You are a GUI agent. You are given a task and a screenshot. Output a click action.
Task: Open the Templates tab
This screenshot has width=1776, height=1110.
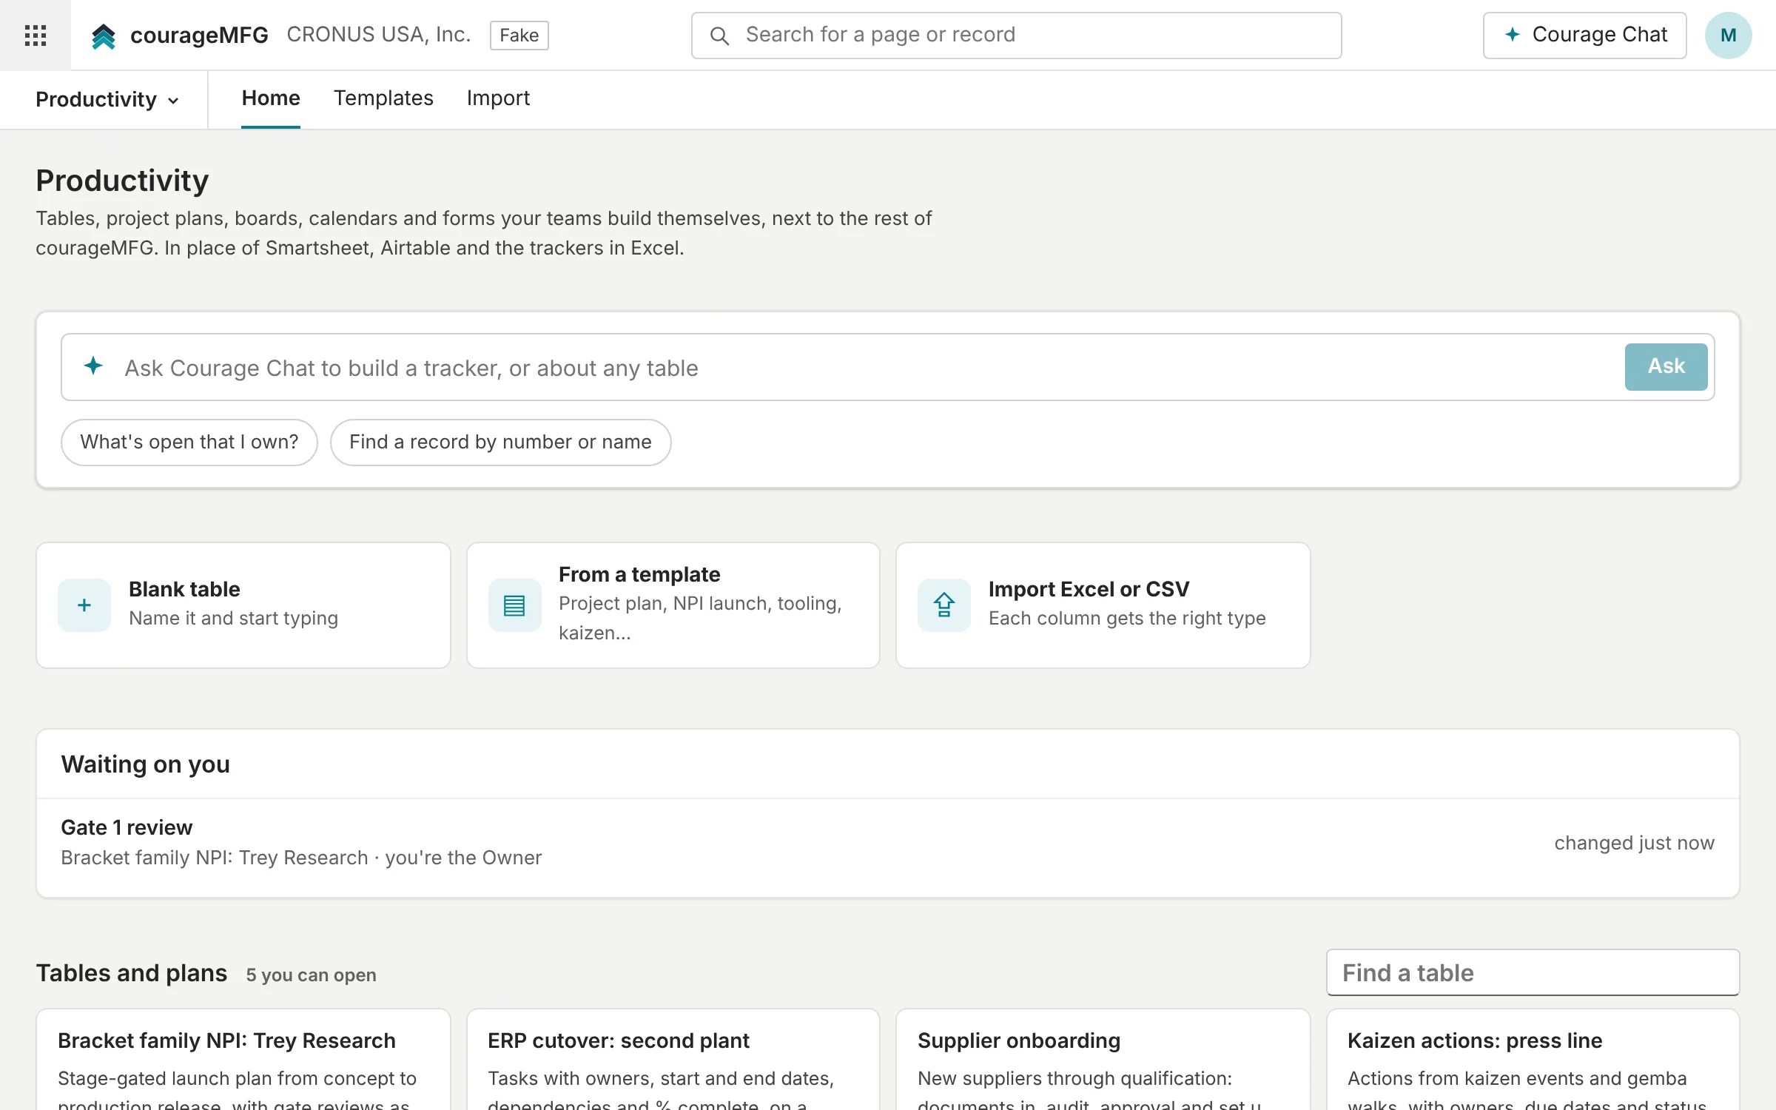coord(383,98)
